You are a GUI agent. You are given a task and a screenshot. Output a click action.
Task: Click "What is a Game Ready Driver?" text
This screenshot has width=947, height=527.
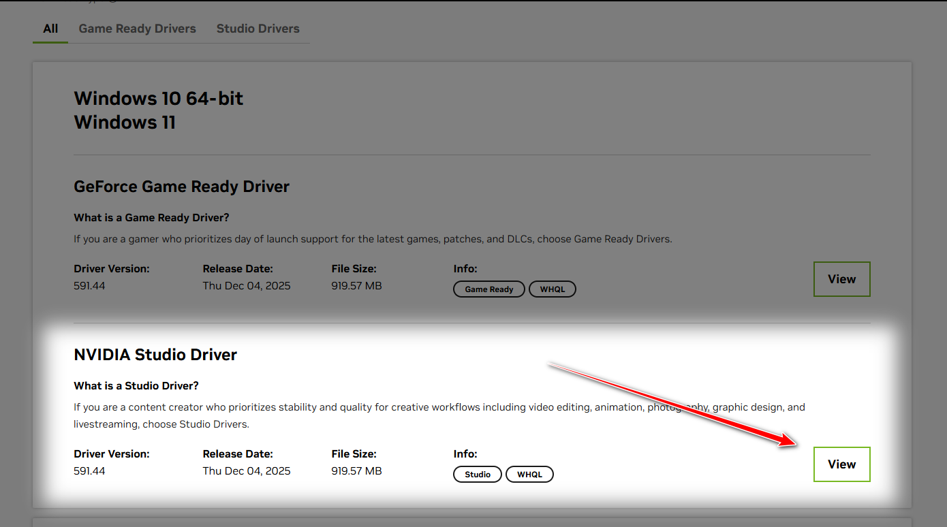tap(151, 218)
